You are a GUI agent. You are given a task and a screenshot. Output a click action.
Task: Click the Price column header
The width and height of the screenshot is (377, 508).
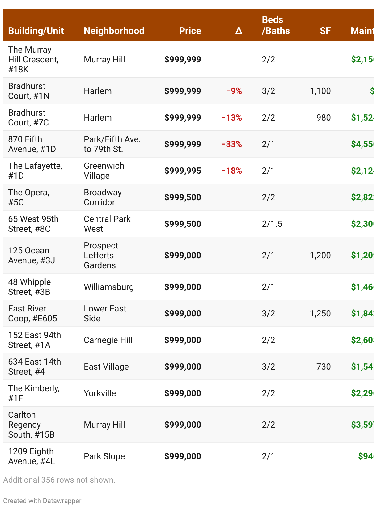pyautogui.click(x=190, y=31)
